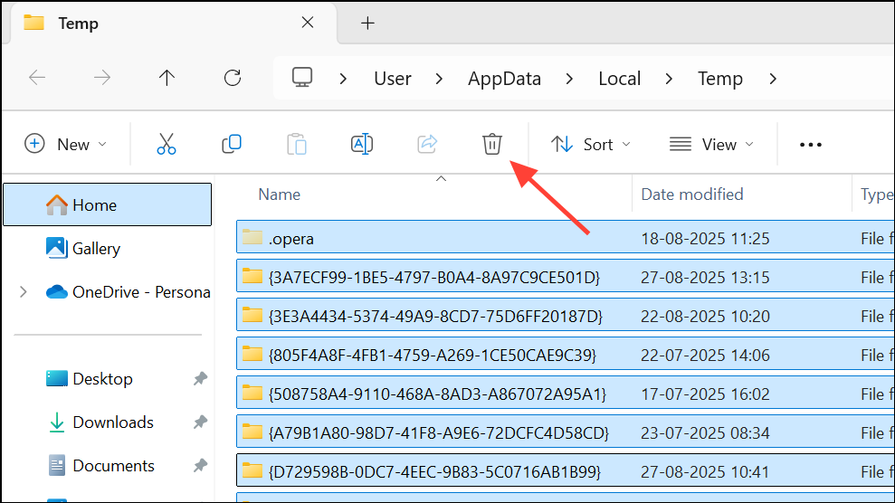This screenshot has height=503, width=895.
Task: Open Gallery in the navigation pane
Action: (x=96, y=249)
